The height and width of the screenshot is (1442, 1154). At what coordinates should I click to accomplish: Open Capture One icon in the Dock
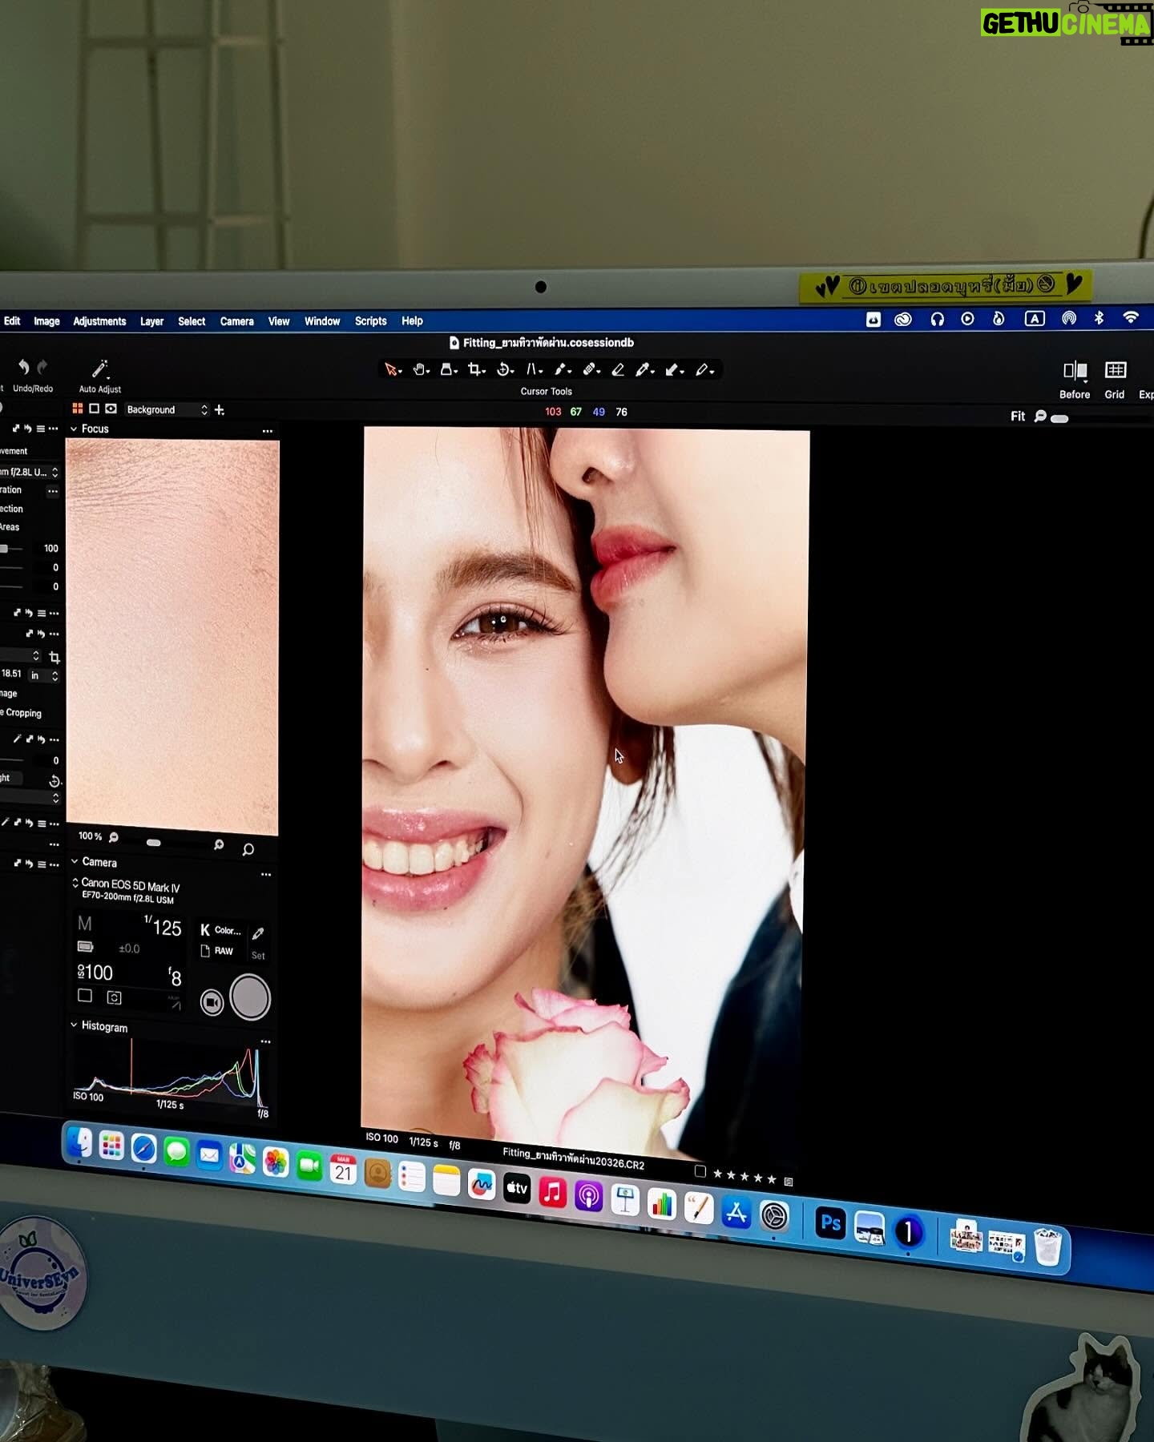tap(907, 1231)
